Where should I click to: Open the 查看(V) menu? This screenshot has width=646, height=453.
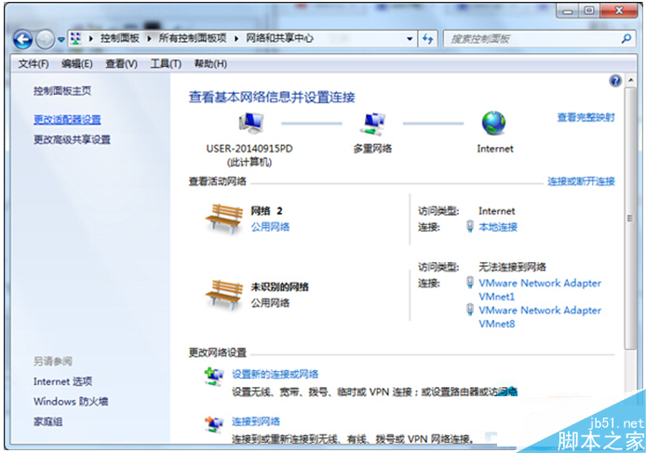pyautogui.click(x=121, y=63)
